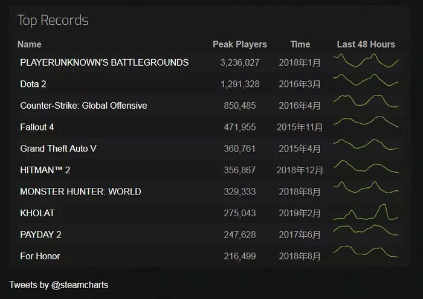Click the Last 48 Hours column header
This screenshot has width=423, height=299.
[x=366, y=45]
